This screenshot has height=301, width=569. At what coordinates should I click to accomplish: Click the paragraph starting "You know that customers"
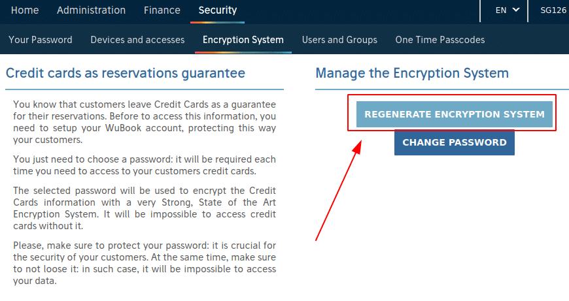[145, 122]
